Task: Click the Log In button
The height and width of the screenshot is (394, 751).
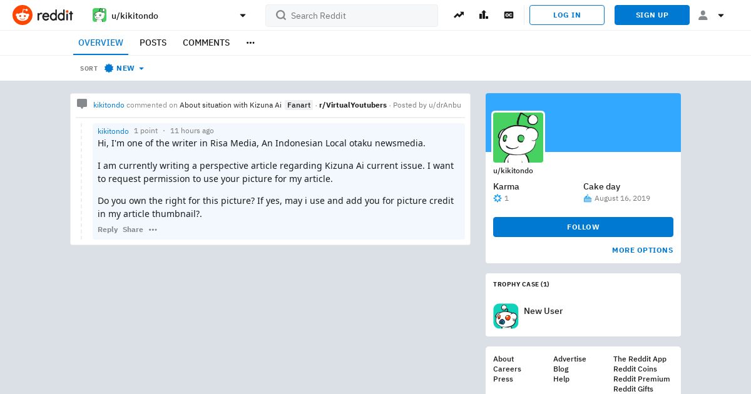Action: (567, 15)
